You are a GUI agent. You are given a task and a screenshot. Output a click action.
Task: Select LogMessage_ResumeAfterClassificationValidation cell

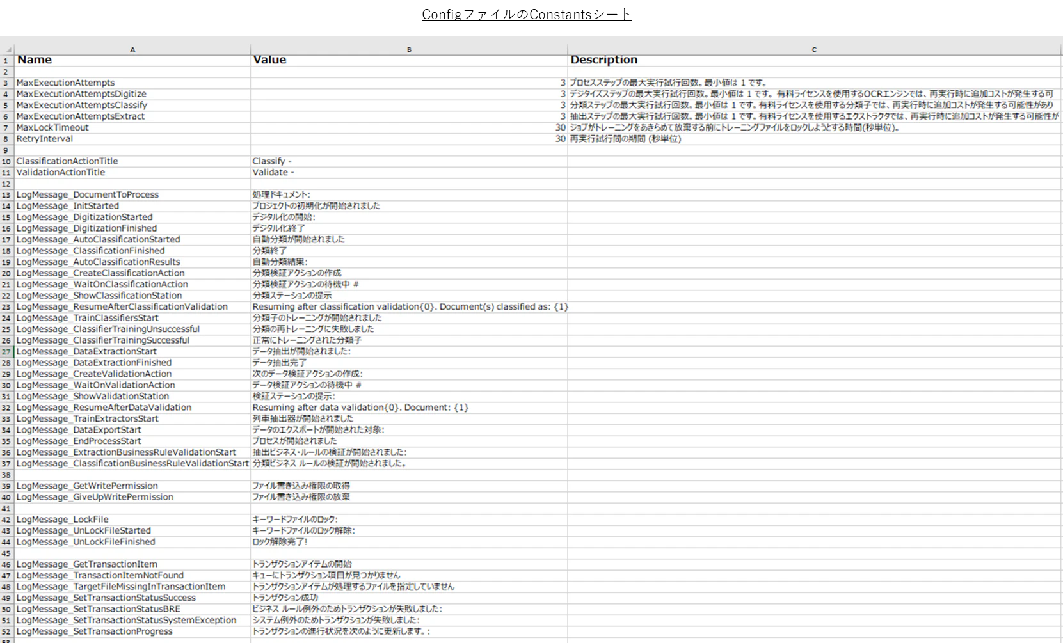[x=132, y=307]
